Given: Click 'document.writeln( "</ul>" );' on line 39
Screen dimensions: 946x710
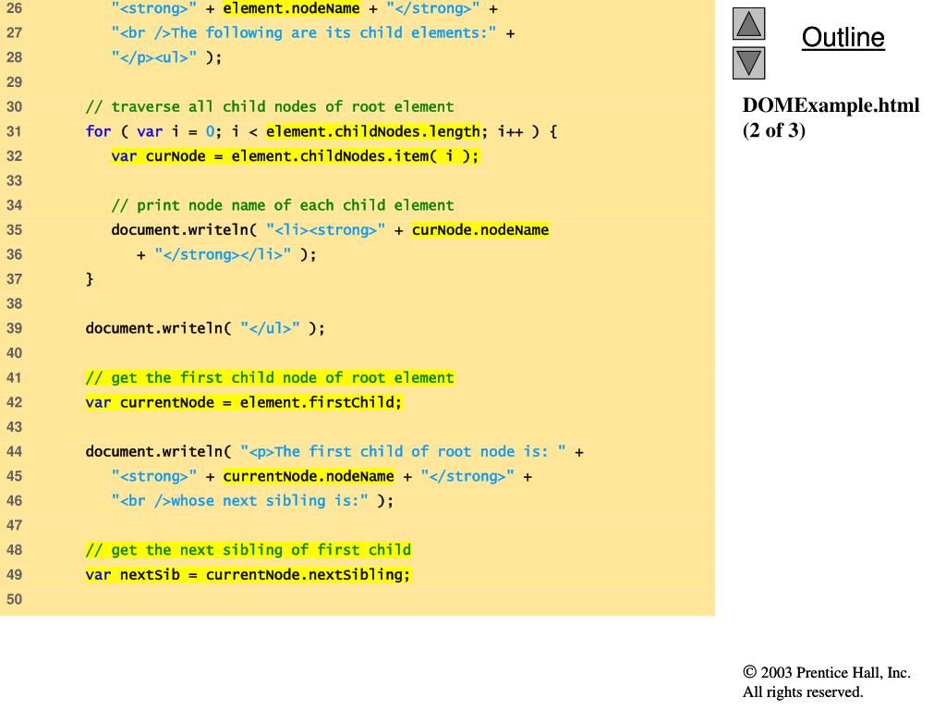Looking at the screenshot, I should tap(205, 328).
